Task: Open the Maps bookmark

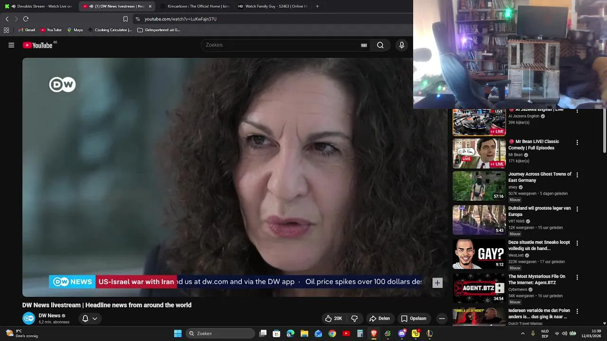Action: [75, 30]
